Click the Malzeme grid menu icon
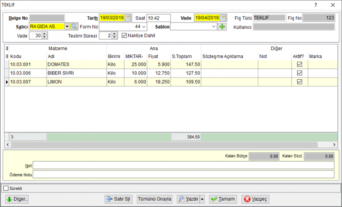Viewport: 342px width, 207px height. tap(7, 48)
